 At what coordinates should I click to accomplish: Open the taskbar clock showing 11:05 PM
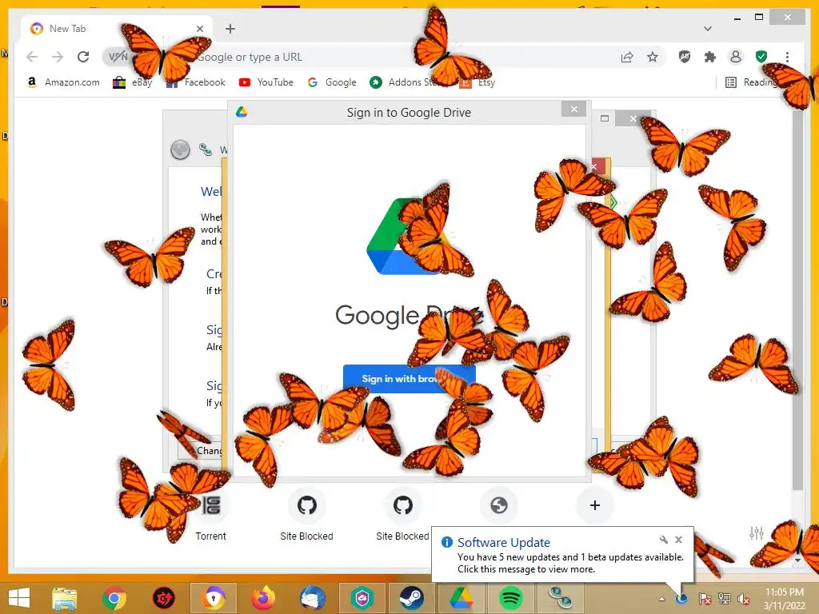[x=784, y=599]
